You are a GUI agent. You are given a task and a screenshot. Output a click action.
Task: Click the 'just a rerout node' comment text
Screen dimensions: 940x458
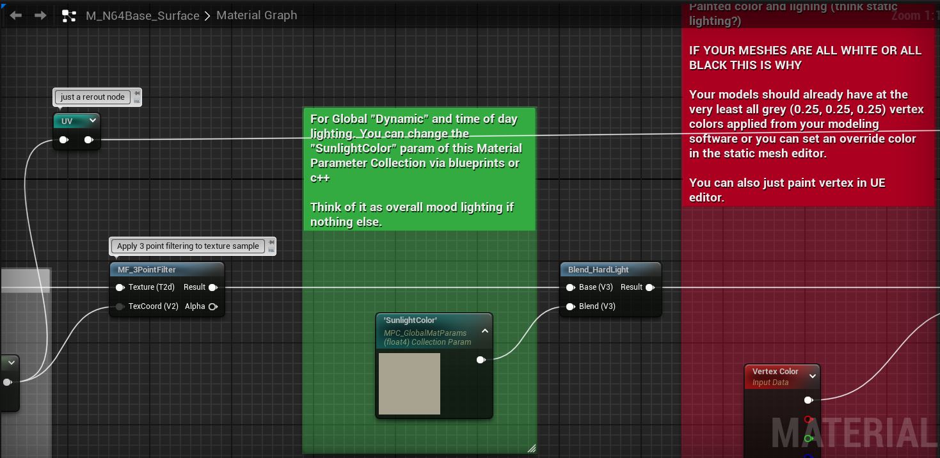click(93, 97)
